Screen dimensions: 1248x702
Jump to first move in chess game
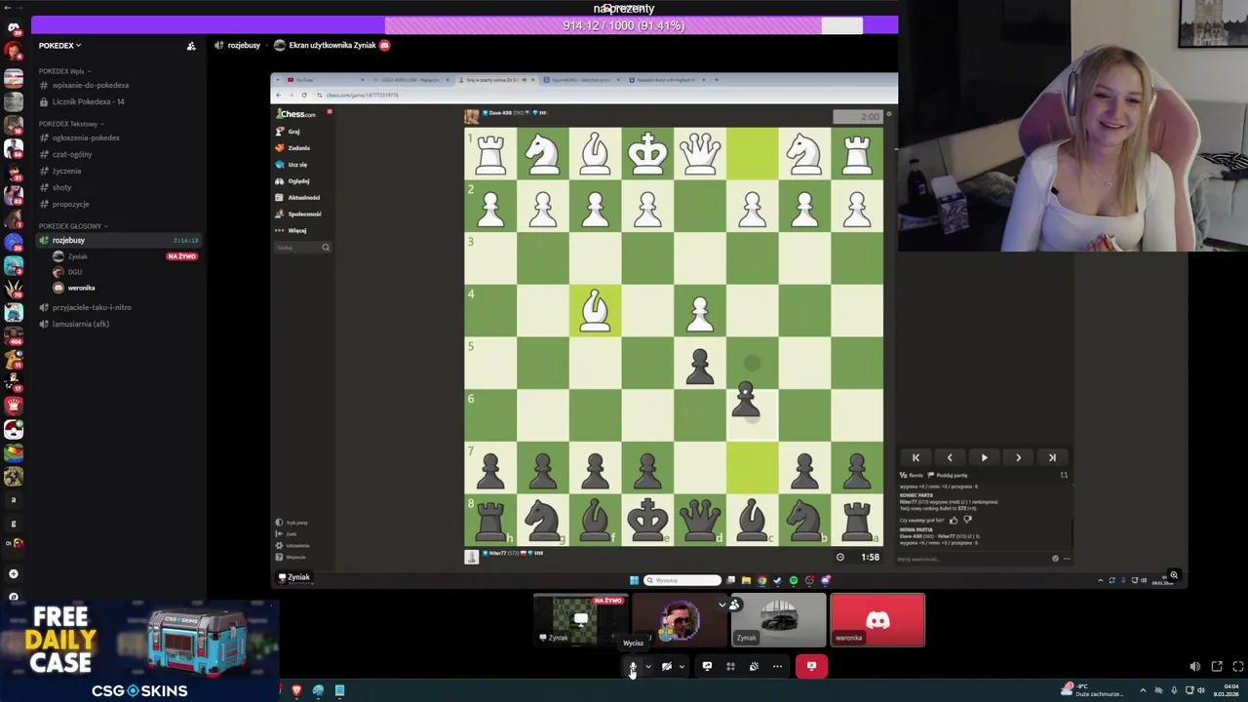(x=916, y=457)
